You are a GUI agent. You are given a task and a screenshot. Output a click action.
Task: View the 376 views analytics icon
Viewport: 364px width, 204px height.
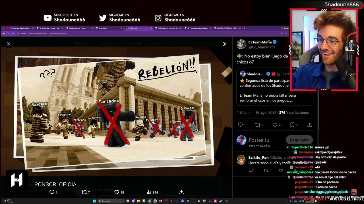[149, 192]
